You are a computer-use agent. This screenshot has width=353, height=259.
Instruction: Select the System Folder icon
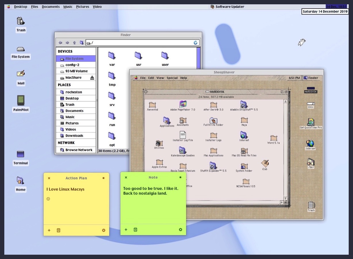(x=244, y=166)
